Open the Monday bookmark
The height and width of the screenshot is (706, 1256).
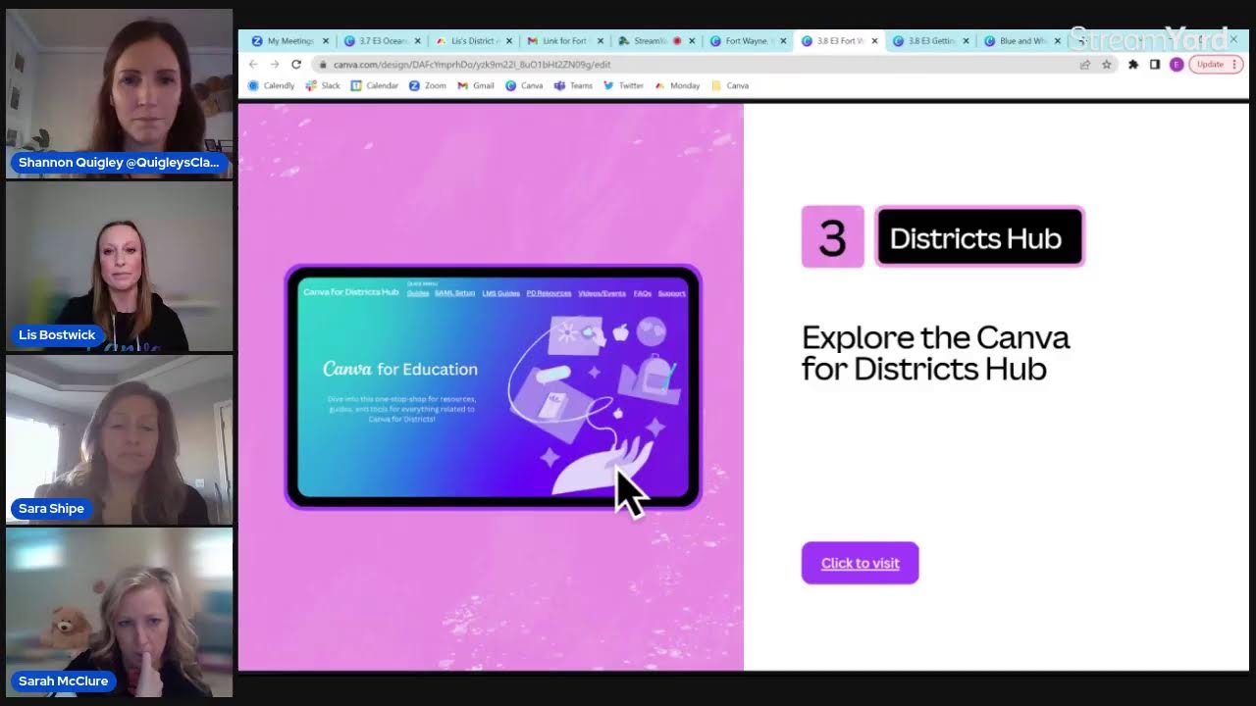click(677, 85)
